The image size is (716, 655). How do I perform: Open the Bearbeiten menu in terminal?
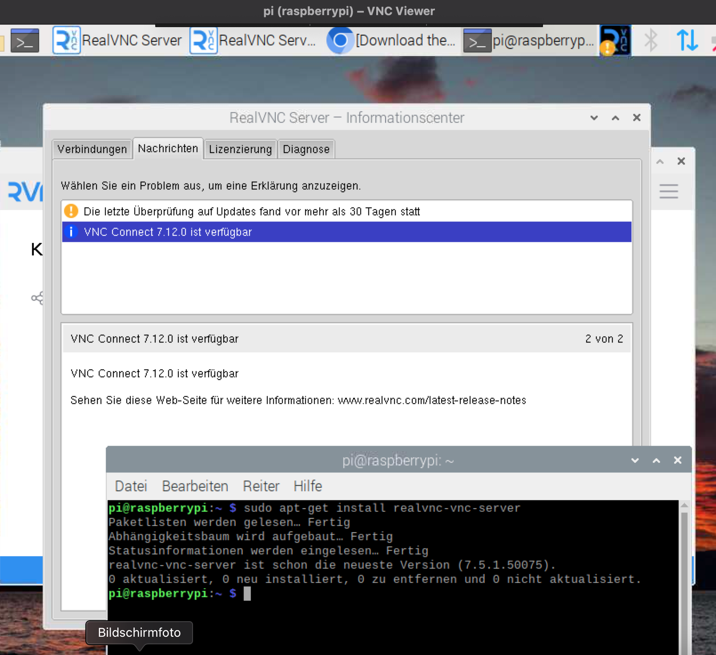point(195,486)
